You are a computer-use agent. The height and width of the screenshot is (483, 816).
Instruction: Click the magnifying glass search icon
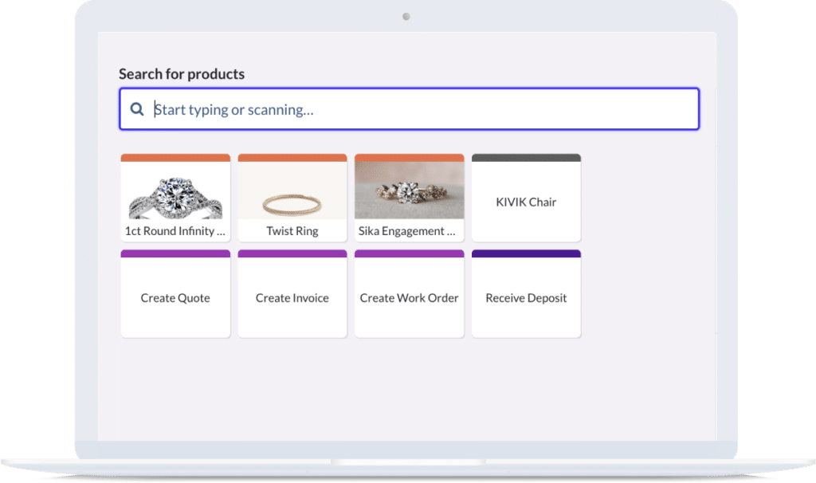click(137, 110)
